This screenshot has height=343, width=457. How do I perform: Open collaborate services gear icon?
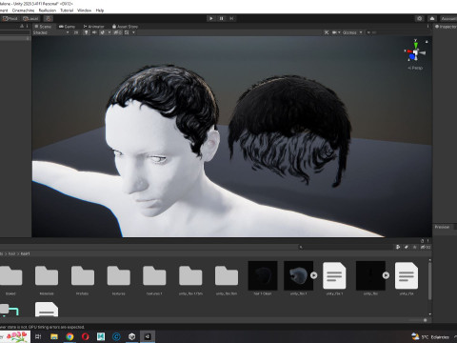420,18
